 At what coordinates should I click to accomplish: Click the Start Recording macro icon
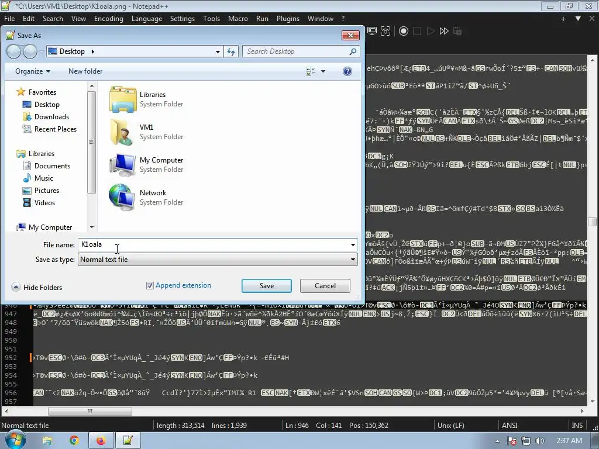pyautogui.click(x=404, y=32)
